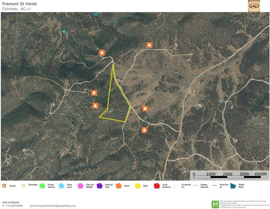Click the pink Fish and Wildlife swatch
This screenshot has height=209, width=270.
click(81, 186)
